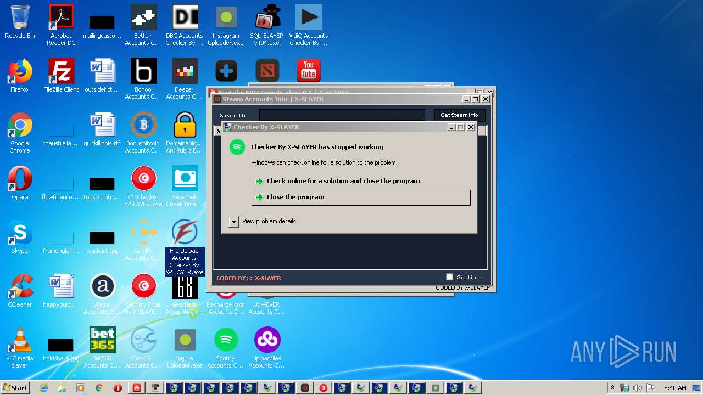The image size is (703, 395).
Task: Open CCleaner desktop shortcut
Action: click(20, 291)
